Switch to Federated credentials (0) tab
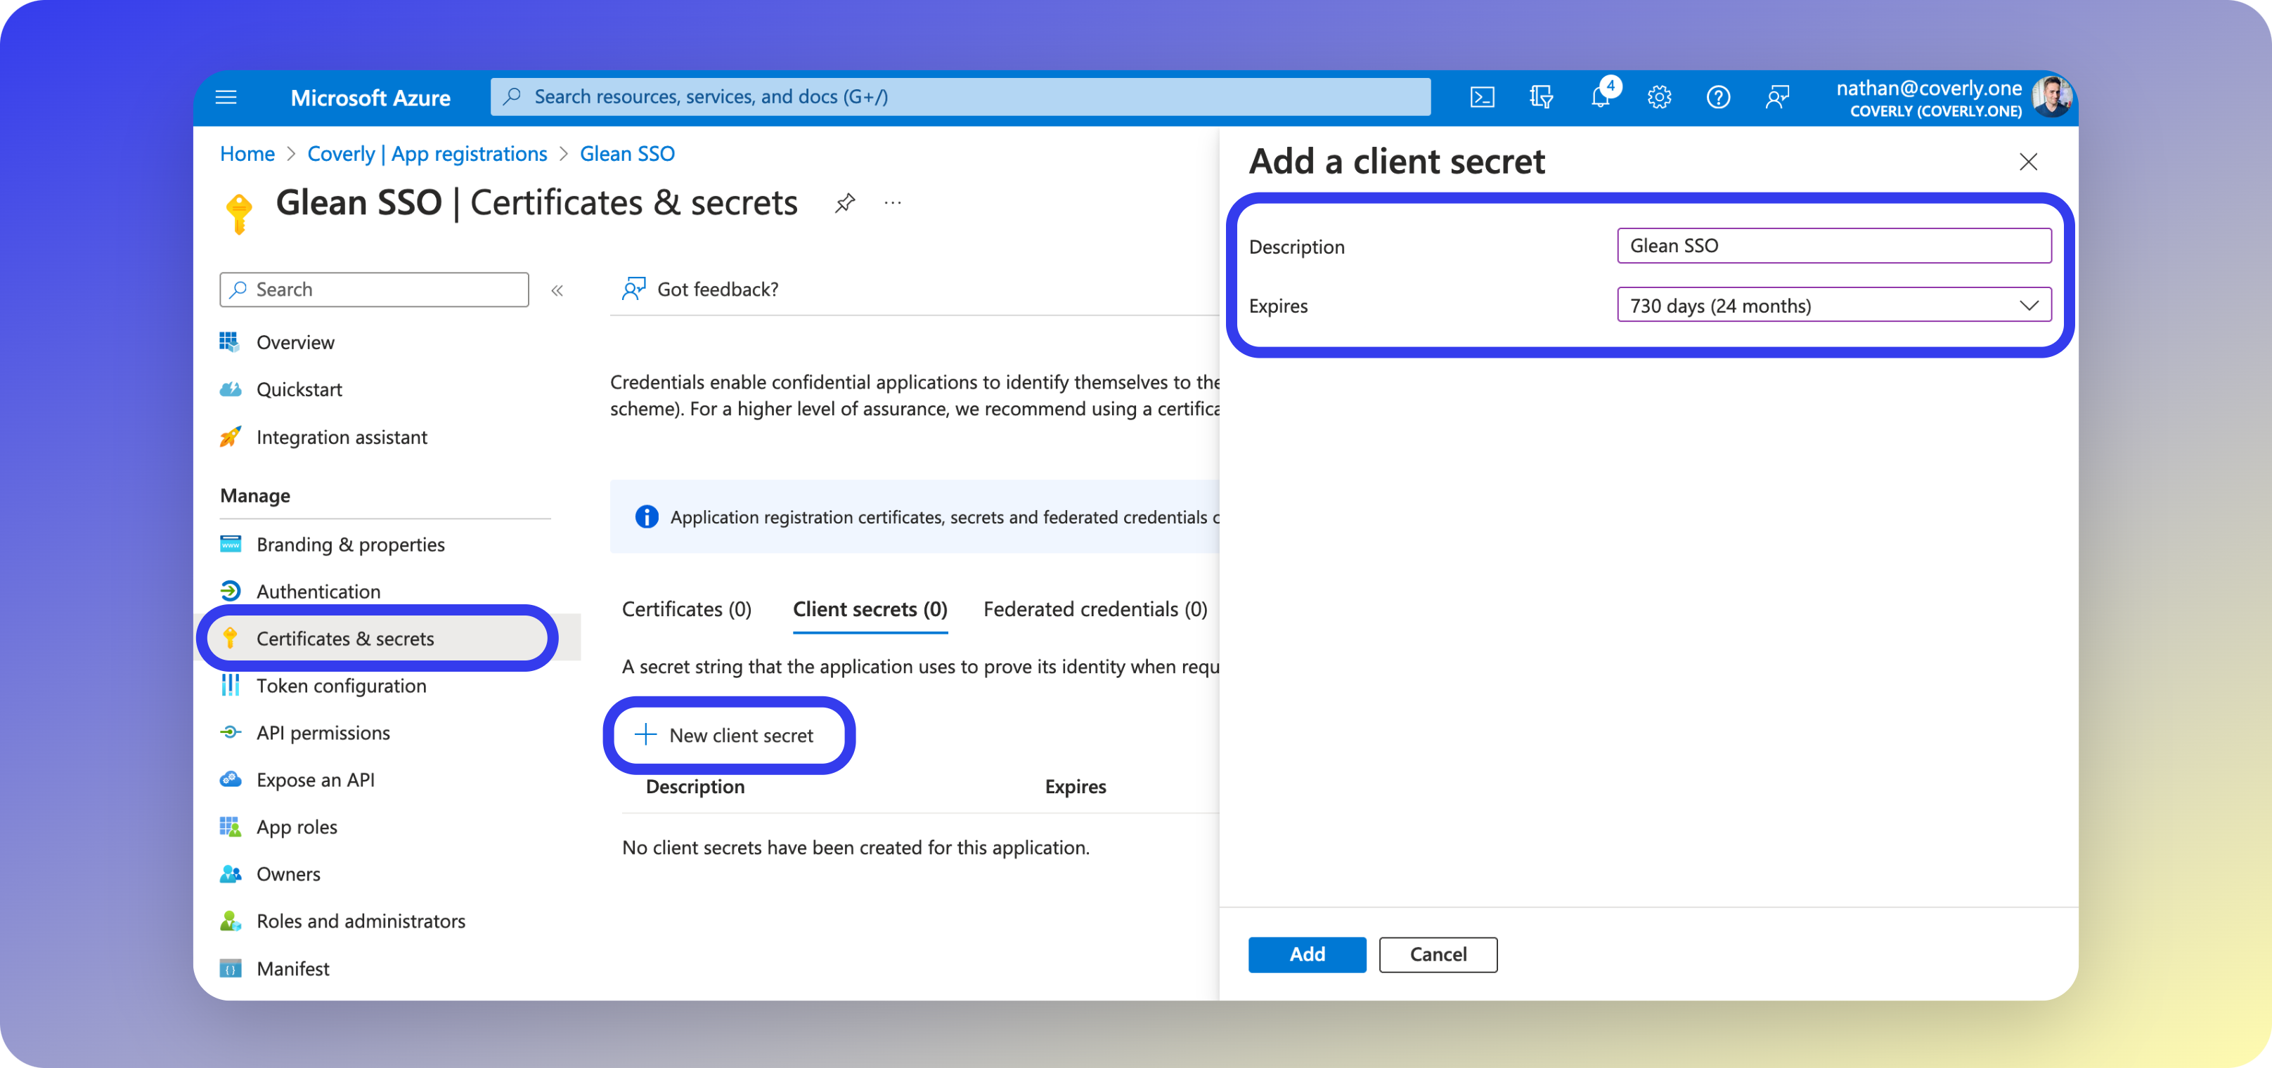The height and width of the screenshot is (1068, 2272). pyautogui.click(x=1095, y=609)
